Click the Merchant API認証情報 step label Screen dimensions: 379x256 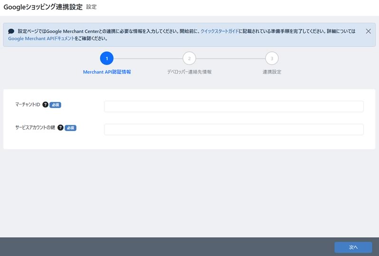[x=107, y=72]
